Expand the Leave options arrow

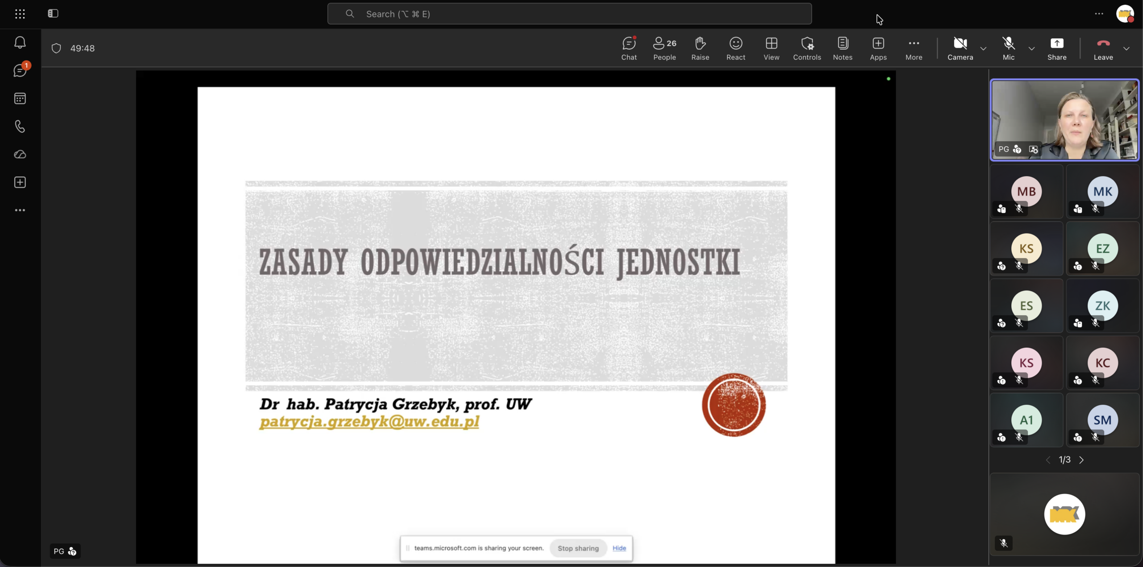coord(1126,48)
